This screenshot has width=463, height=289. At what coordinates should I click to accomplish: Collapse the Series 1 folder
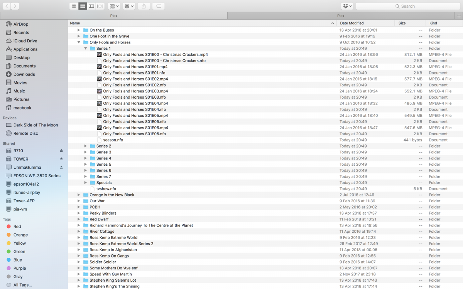[86, 49]
